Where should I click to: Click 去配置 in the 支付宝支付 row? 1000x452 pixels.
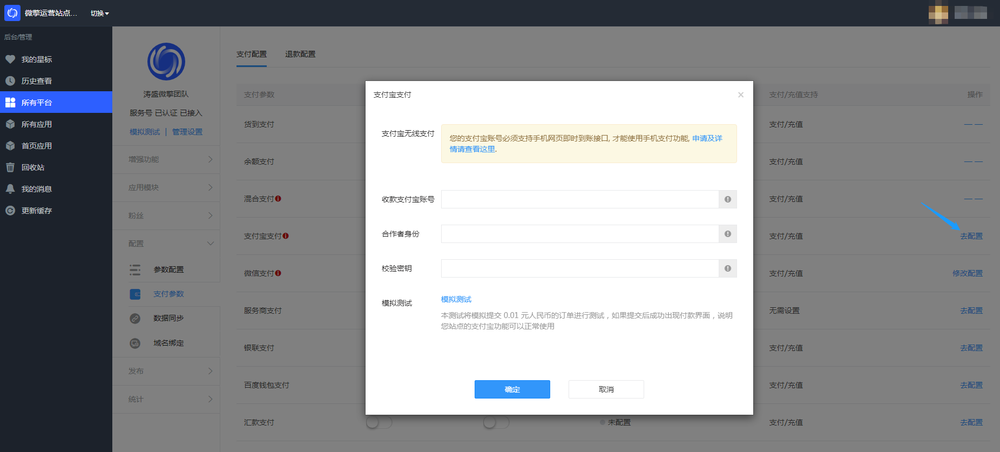(971, 236)
